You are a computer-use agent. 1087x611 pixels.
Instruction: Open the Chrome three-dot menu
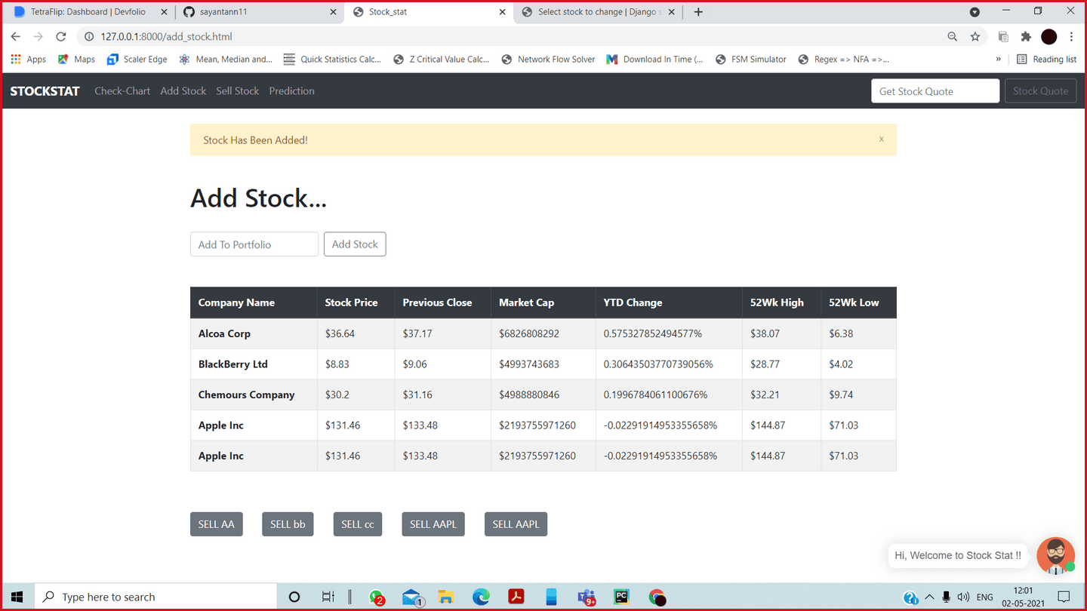(x=1071, y=36)
